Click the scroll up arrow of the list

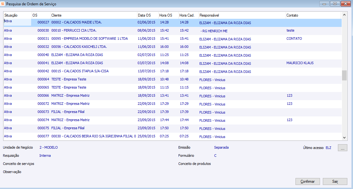click(x=344, y=15)
